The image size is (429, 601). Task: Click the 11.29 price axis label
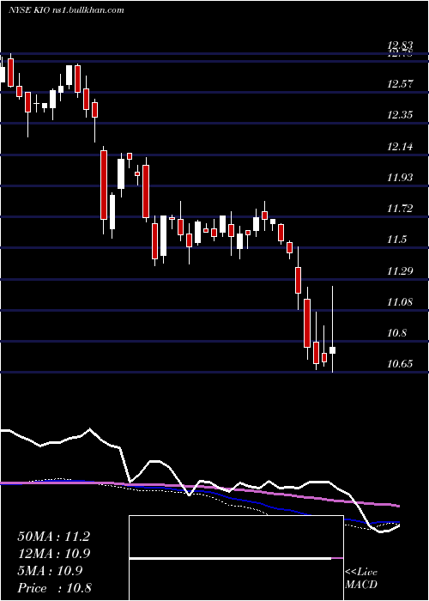tap(400, 271)
